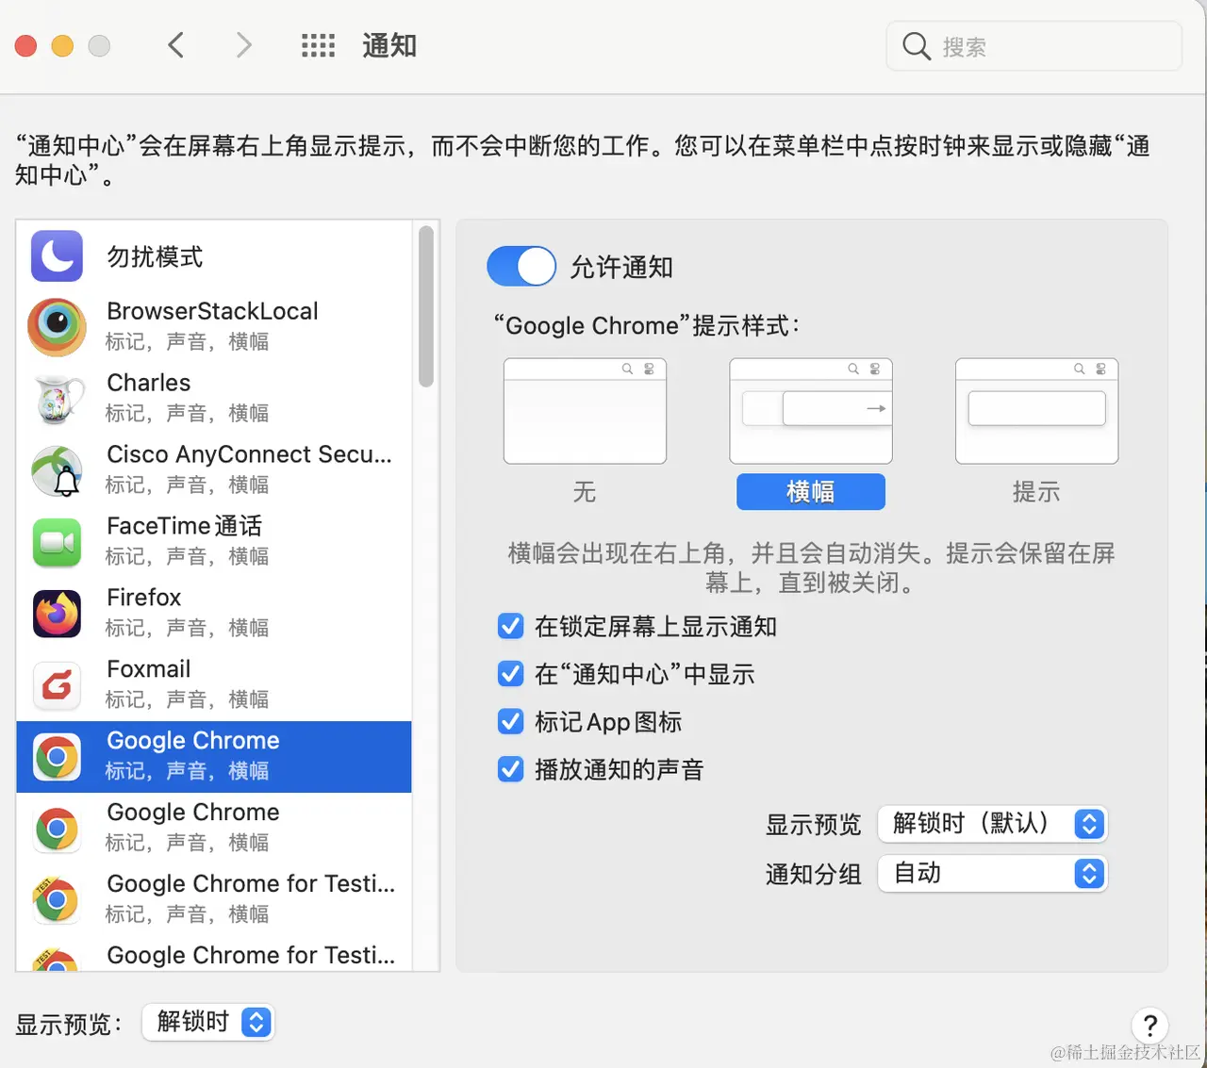Choose the 提示 style label
Screen dimensions: 1207x1068
(1036, 492)
